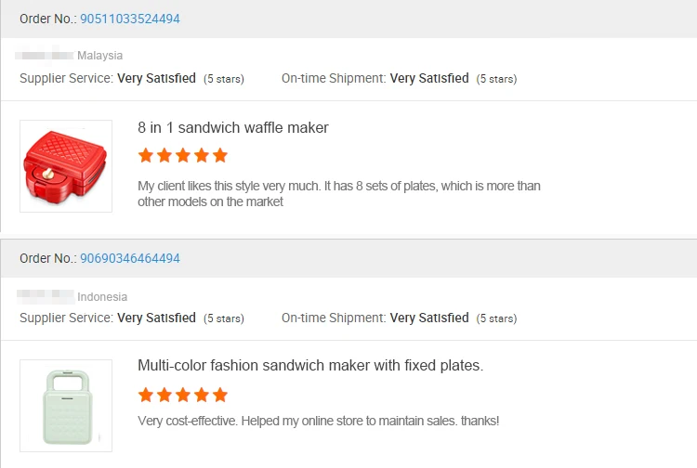
Task: Click third star of fashion sandwich maker rating
Action: (183, 396)
